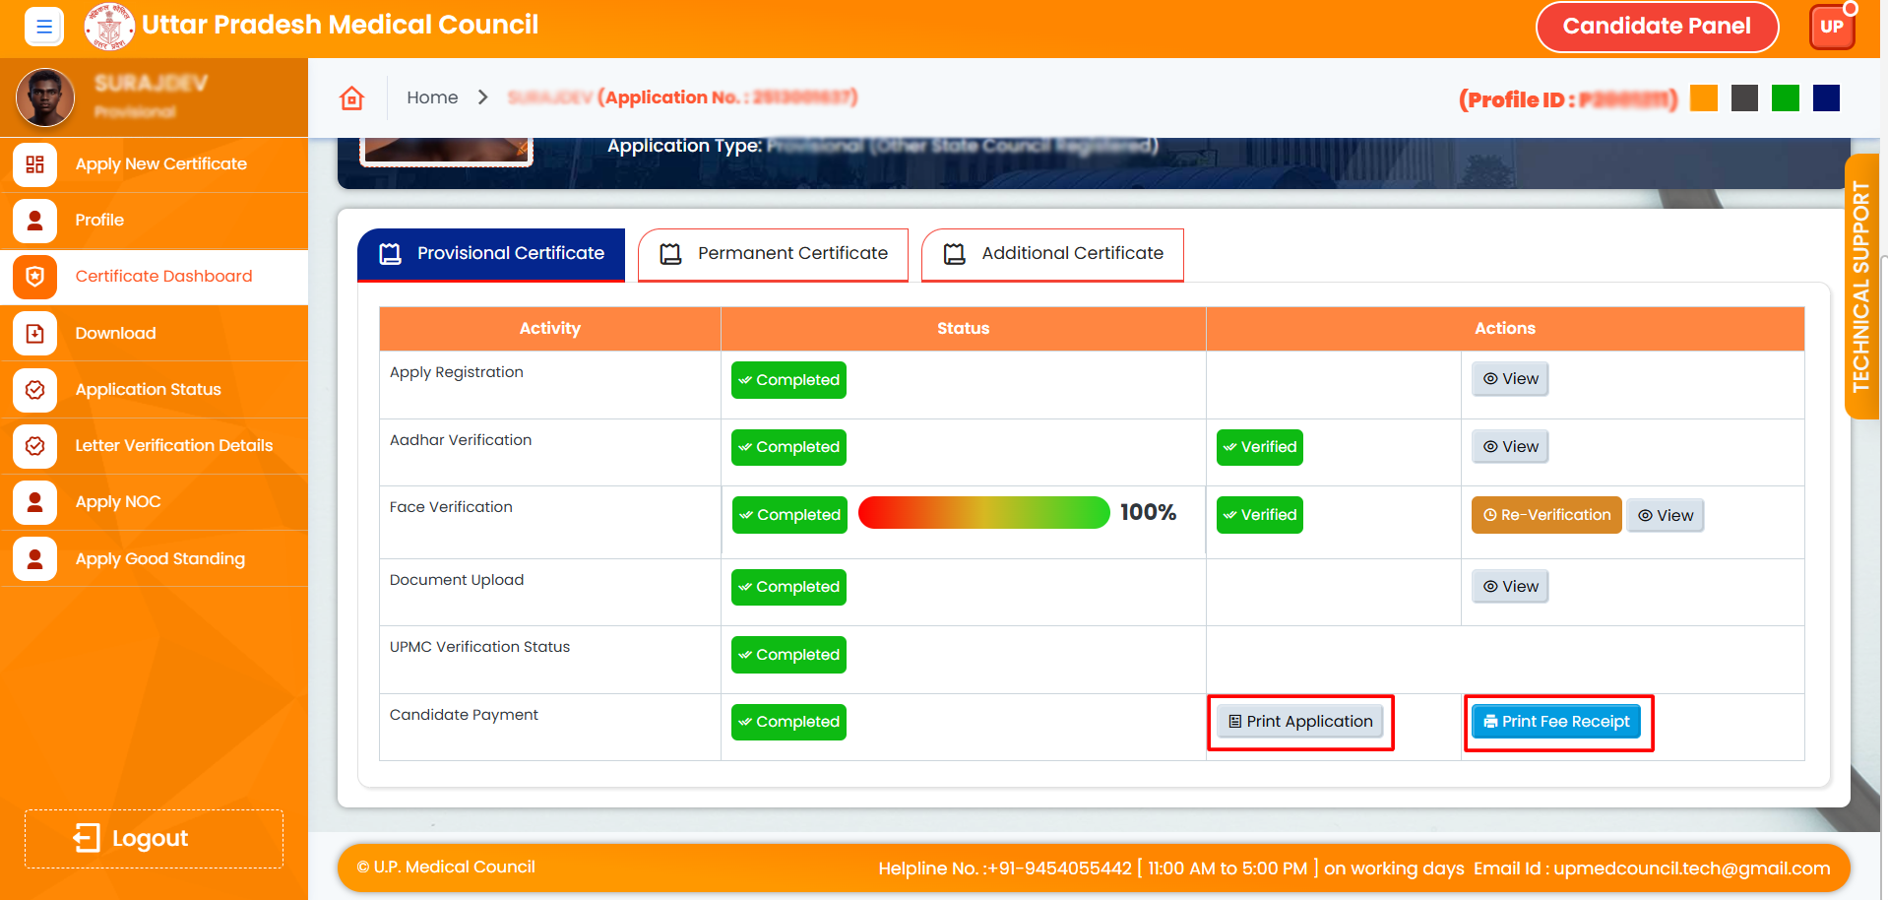Click the UP user avatar icon
The width and height of the screenshot is (1888, 900).
tap(1831, 27)
